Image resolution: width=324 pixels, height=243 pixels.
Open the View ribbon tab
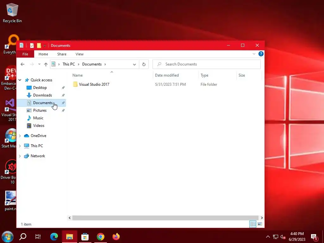[x=79, y=54]
